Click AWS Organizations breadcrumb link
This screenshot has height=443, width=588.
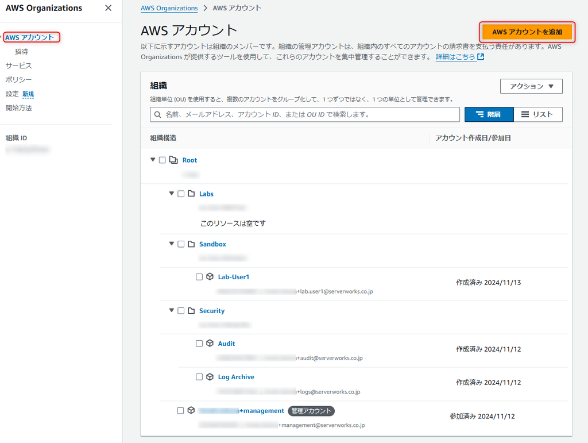point(169,8)
